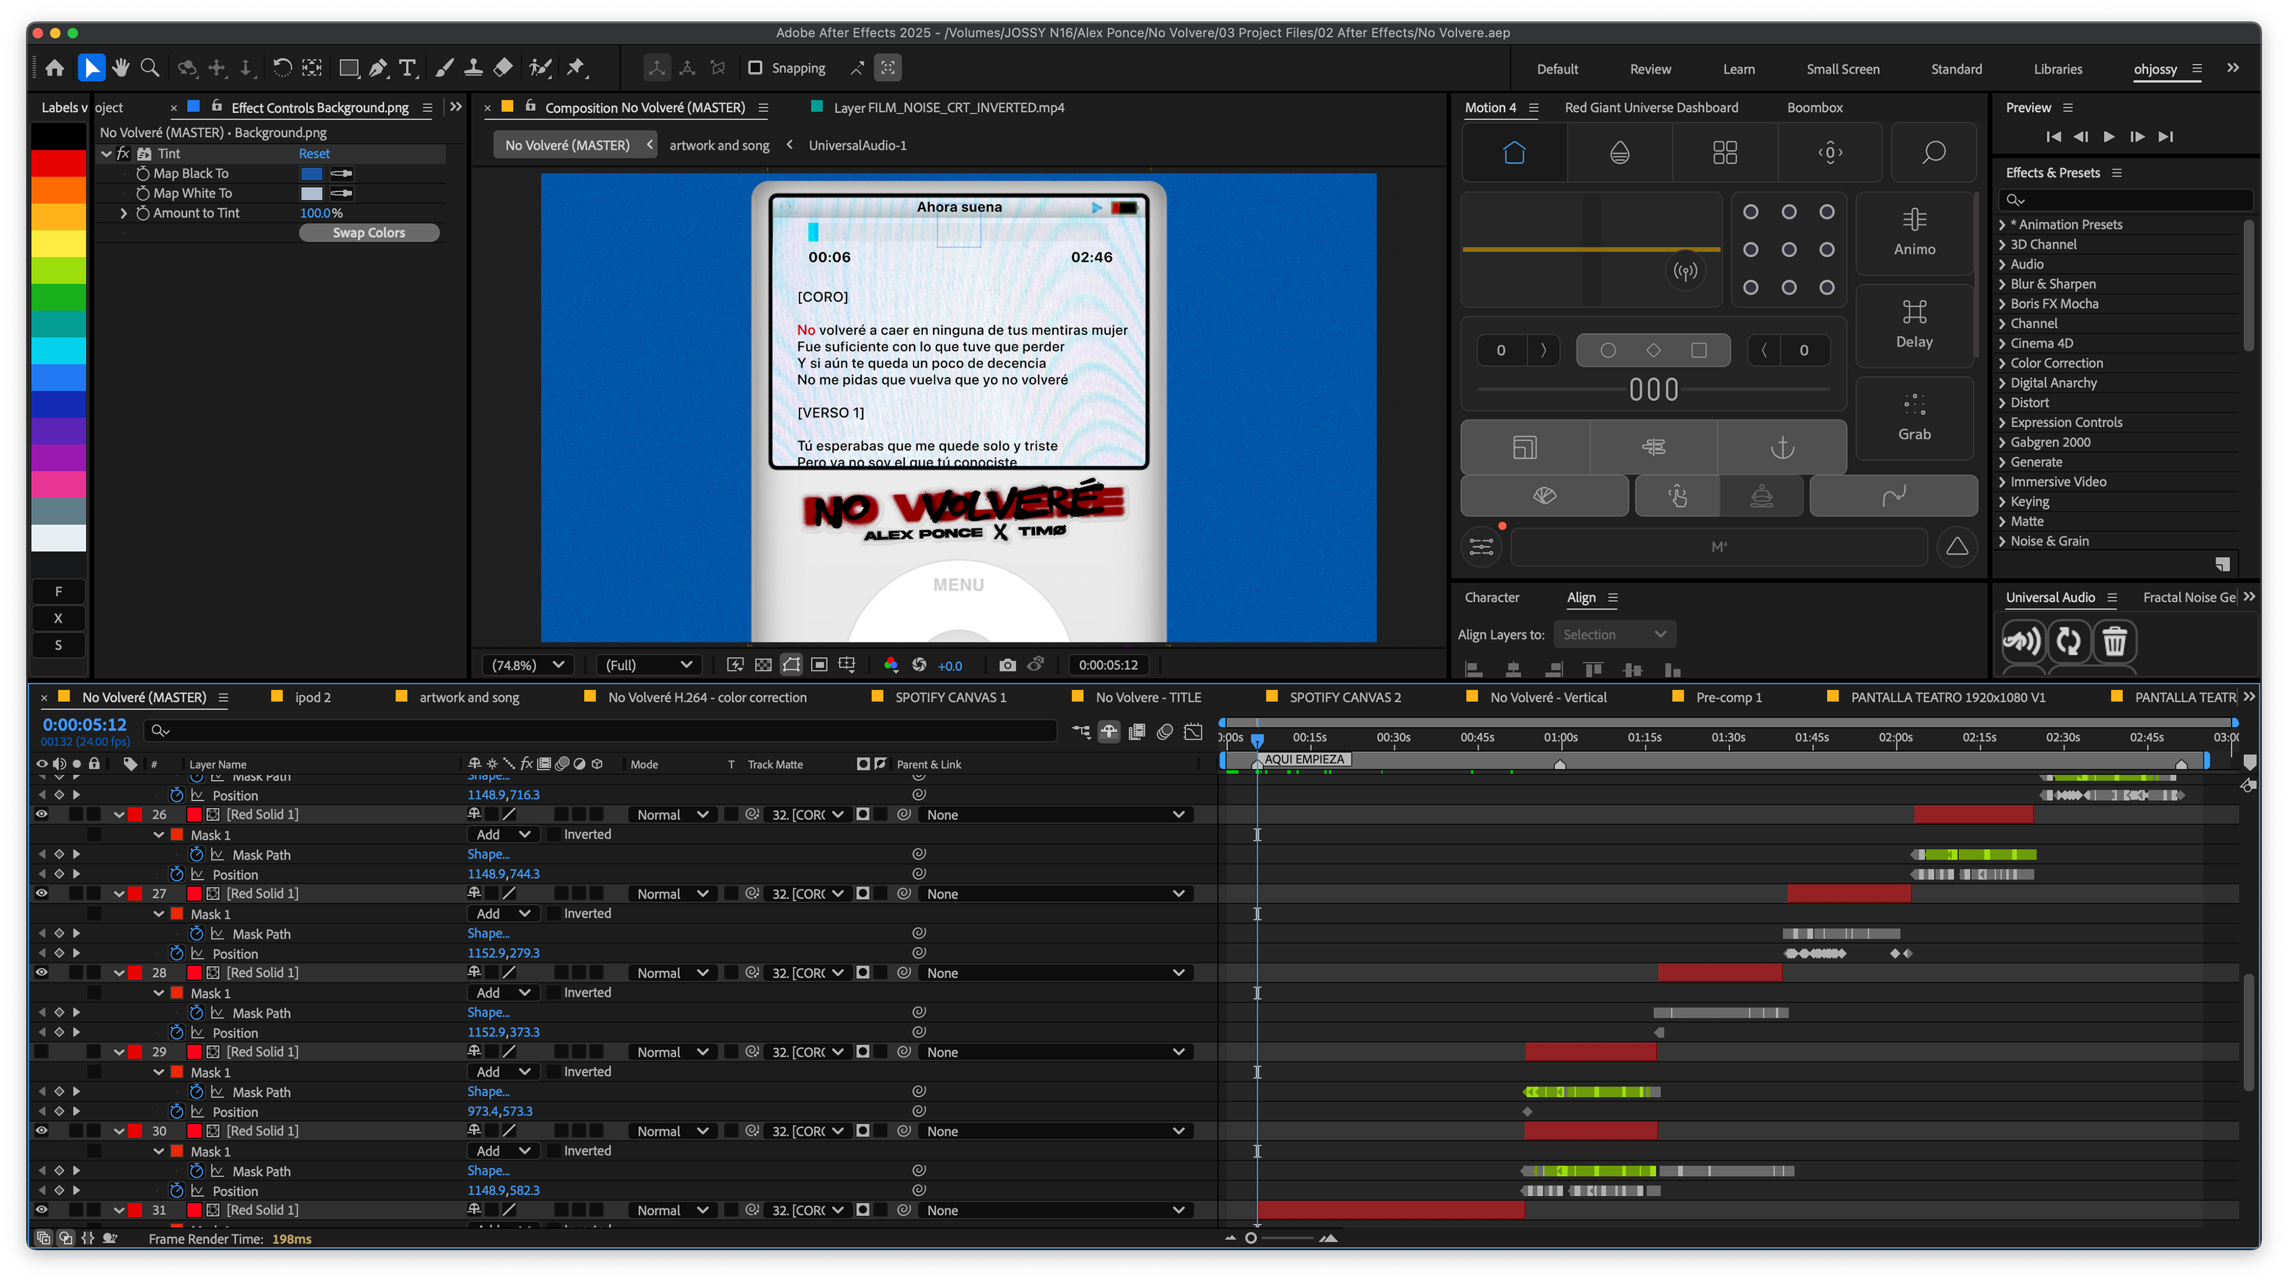Select the Zoom magnifier tool

coord(150,67)
